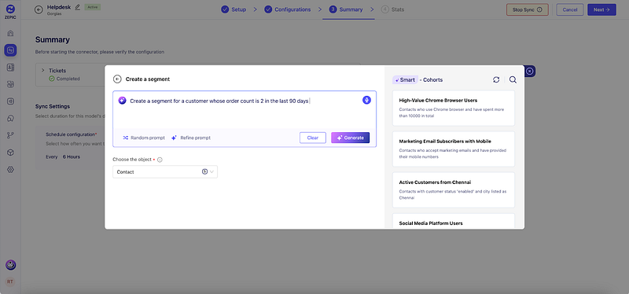The height and width of the screenshot is (294, 629).
Task: Expand the Tickets section chevron
Action: pyautogui.click(x=43, y=70)
